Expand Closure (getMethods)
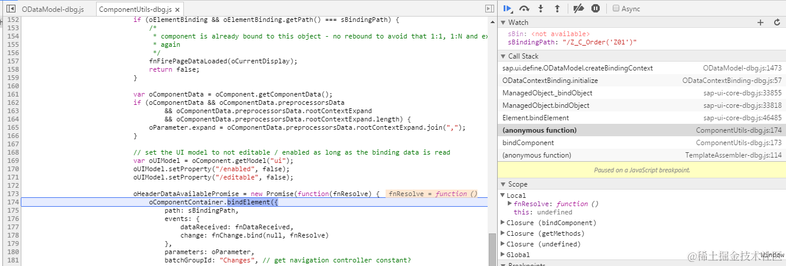Image resolution: width=786 pixels, height=266 pixels. coord(503,233)
